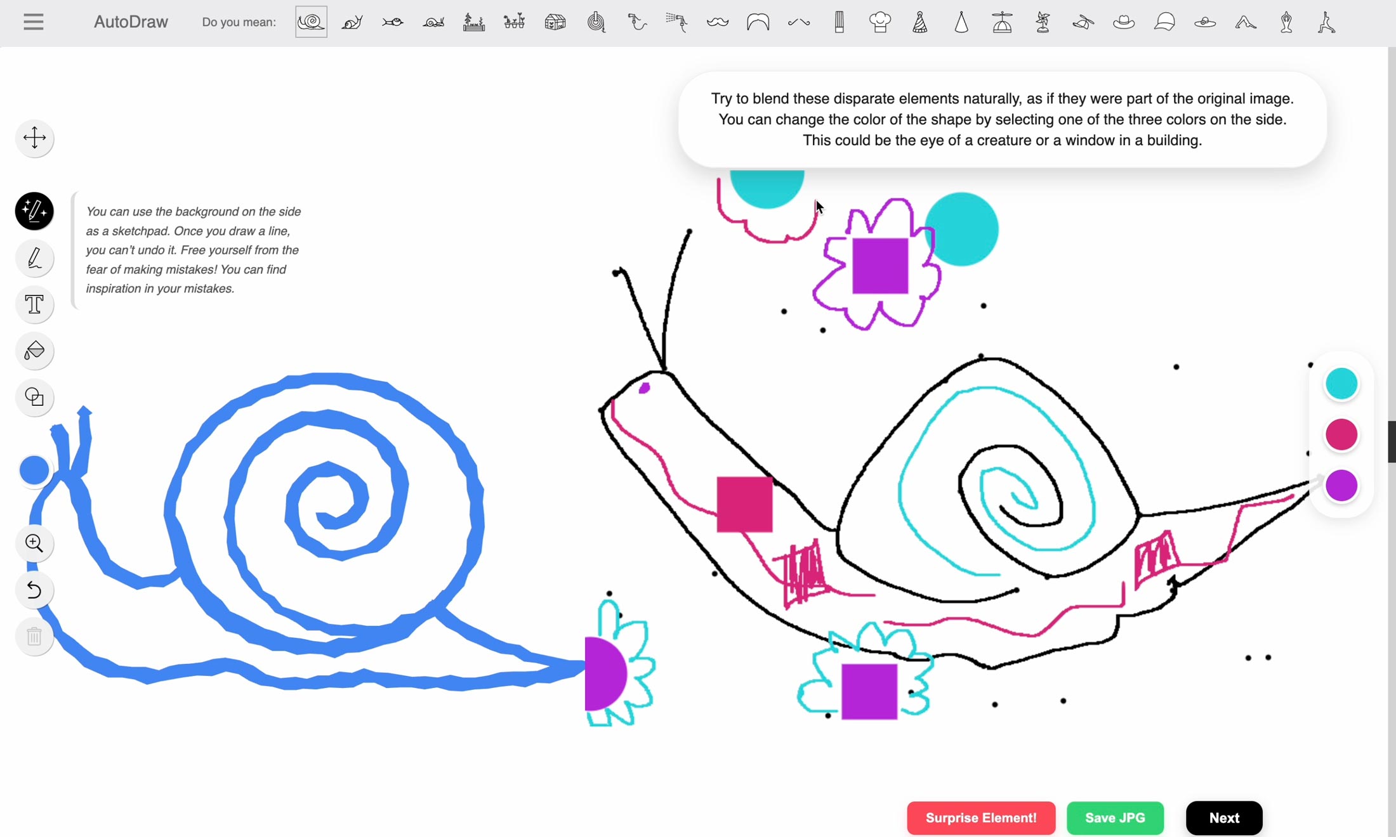The width and height of the screenshot is (1396, 837).
Task: Pick the Shape tool
Action: coord(34,398)
